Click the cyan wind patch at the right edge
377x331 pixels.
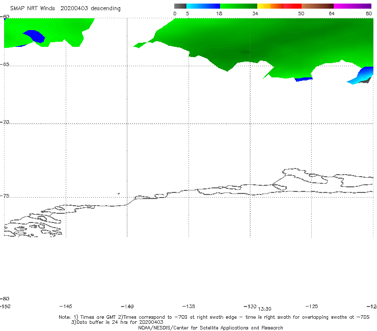pos(361,76)
